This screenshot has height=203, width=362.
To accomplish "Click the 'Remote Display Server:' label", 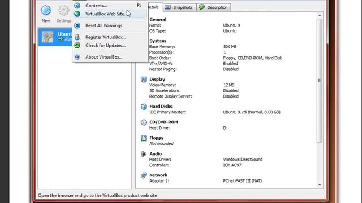I will pos(171,96).
